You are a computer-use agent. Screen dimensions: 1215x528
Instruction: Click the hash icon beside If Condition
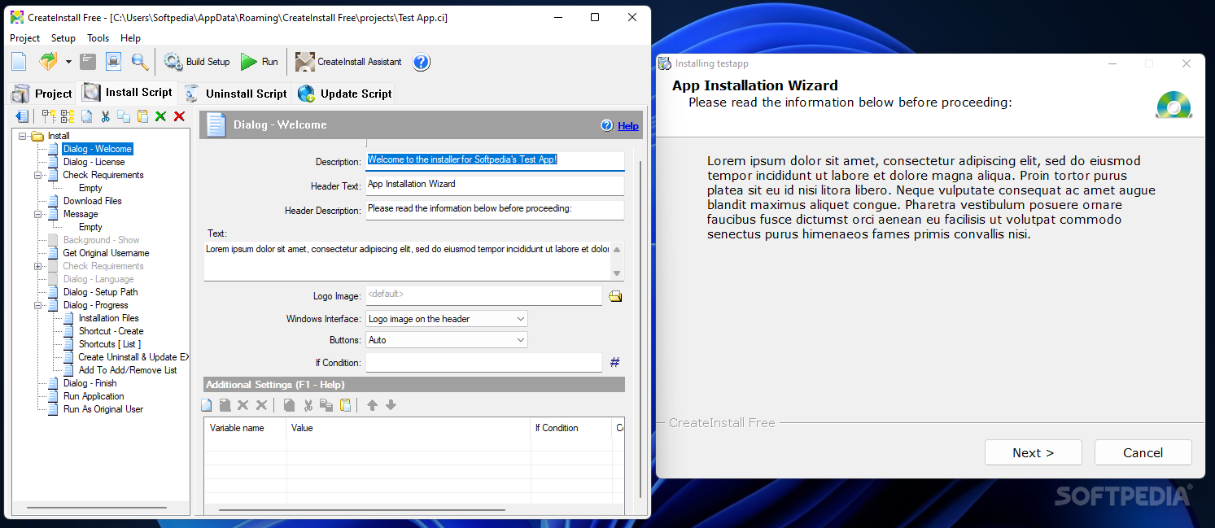[615, 362]
